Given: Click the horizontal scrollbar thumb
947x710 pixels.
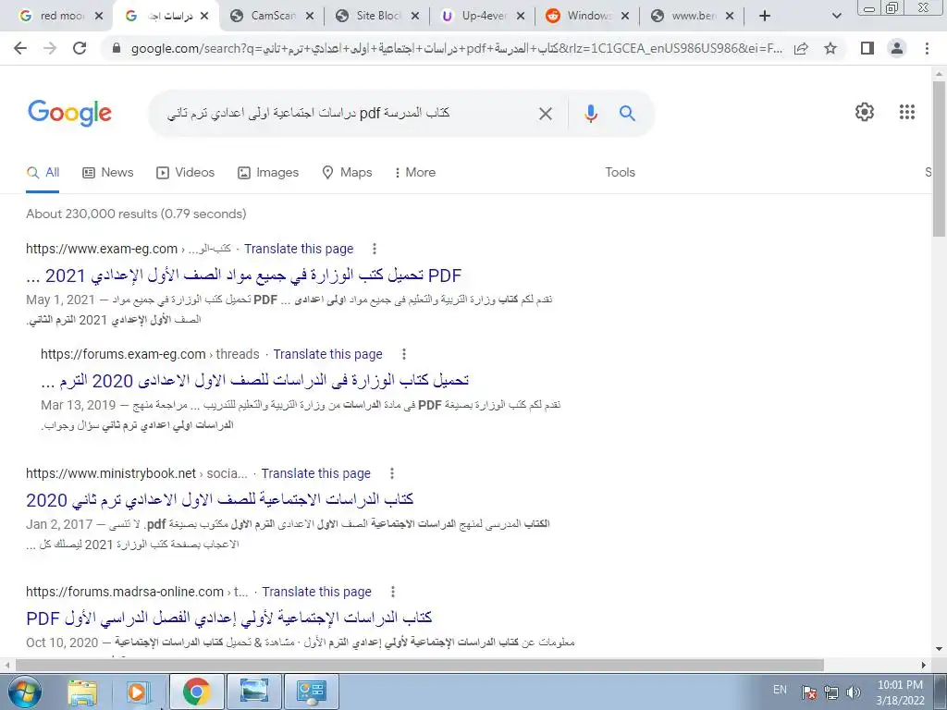Looking at the screenshot, I should (x=420, y=665).
